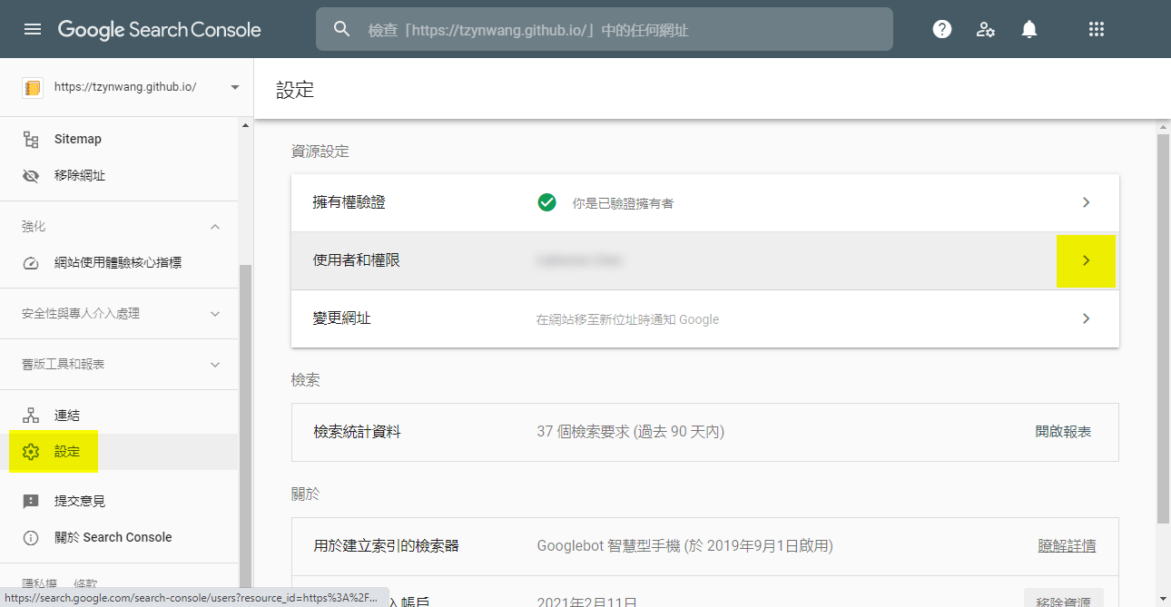This screenshot has height=607, width=1171.
Task: Open 使用者和權限 row chevron
Action: [1087, 260]
